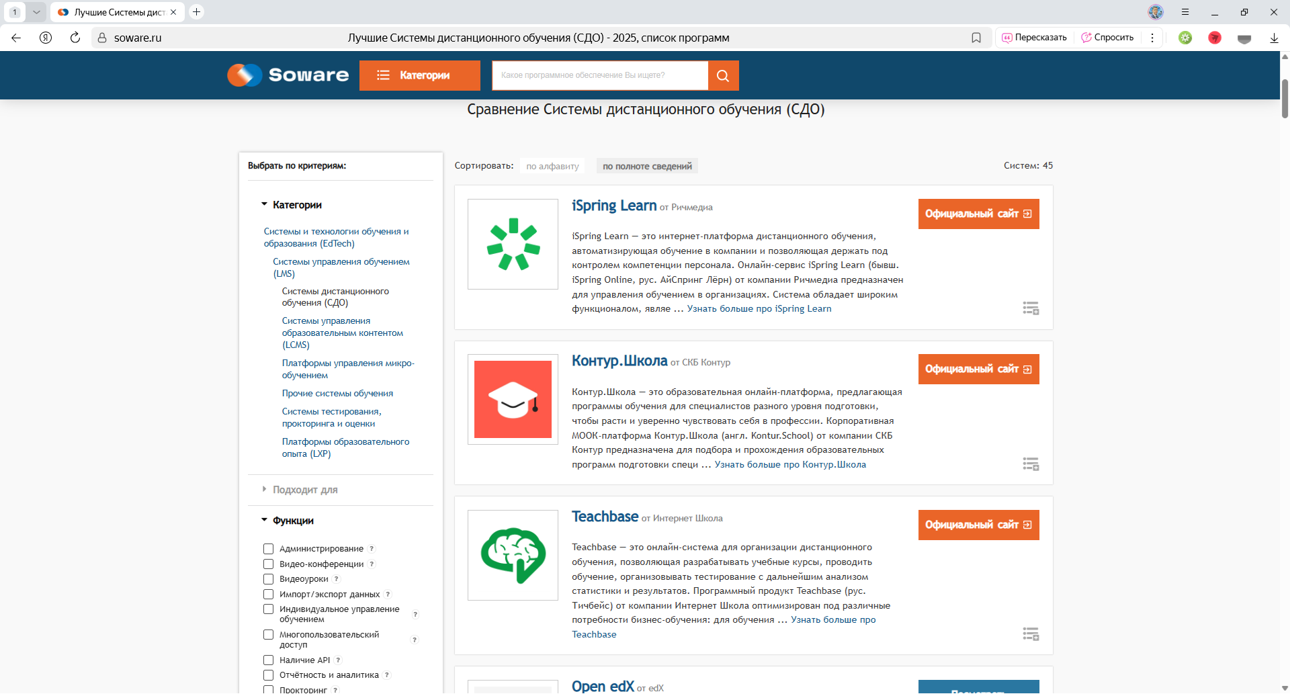
Task: Open Официальный сайт for Teachbase
Action: (x=978, y=525)
